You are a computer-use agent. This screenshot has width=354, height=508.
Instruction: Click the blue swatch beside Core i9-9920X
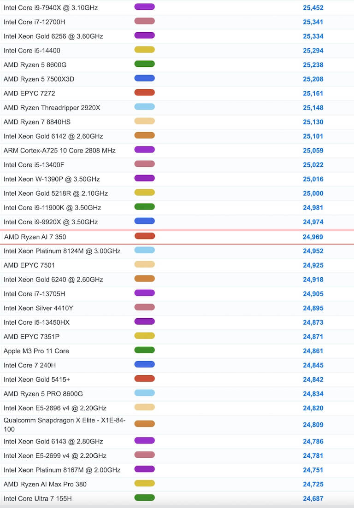145,221
